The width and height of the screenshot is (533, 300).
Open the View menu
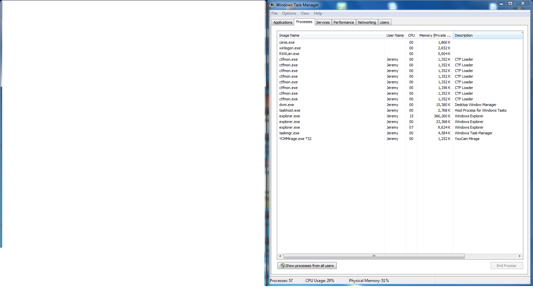tap(305, 13)
